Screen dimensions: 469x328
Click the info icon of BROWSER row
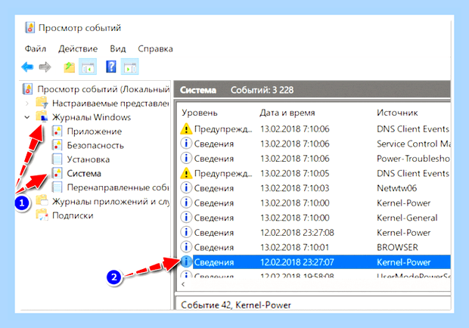point(186,247)
